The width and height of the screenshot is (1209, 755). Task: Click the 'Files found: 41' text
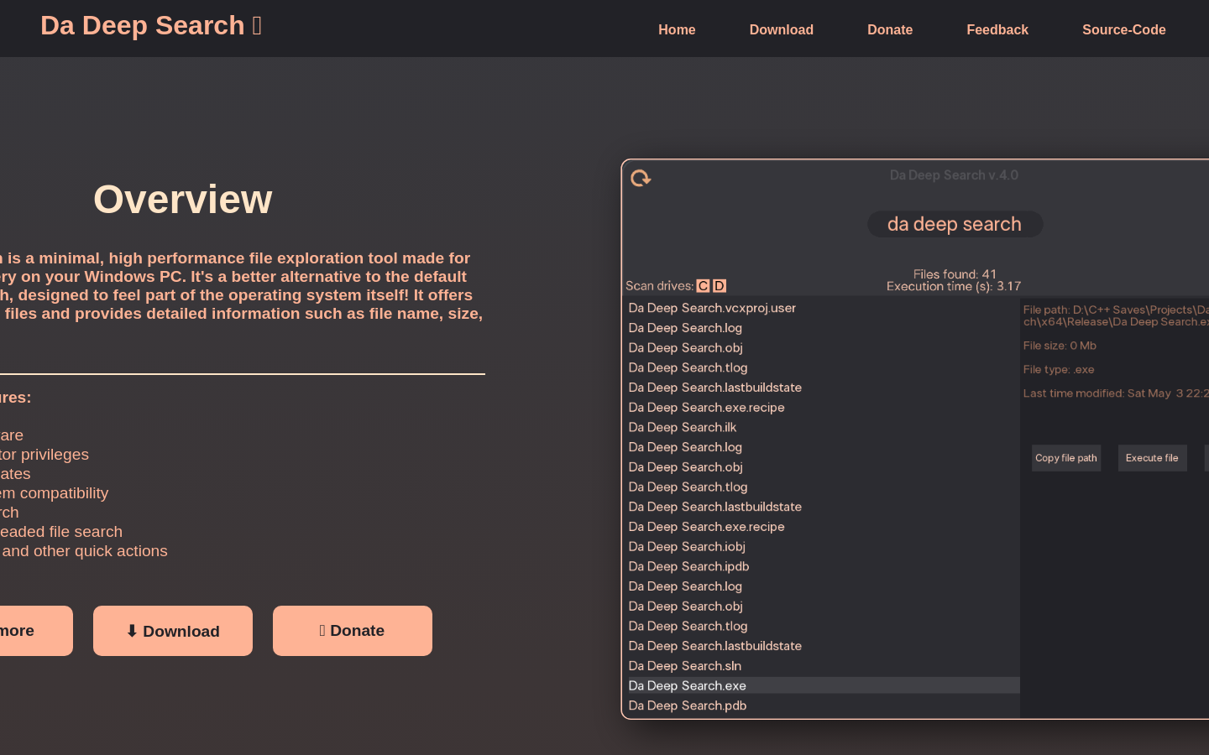(x=955, y=274)
